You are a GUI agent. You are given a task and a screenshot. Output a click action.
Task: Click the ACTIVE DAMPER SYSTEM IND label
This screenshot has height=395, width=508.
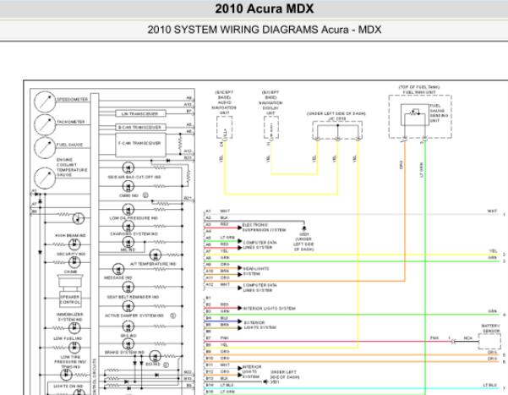(134, 315)
